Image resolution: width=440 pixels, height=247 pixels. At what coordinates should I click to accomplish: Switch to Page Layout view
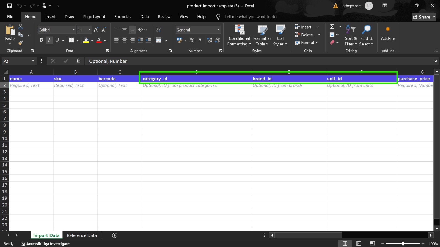[359, 243]
